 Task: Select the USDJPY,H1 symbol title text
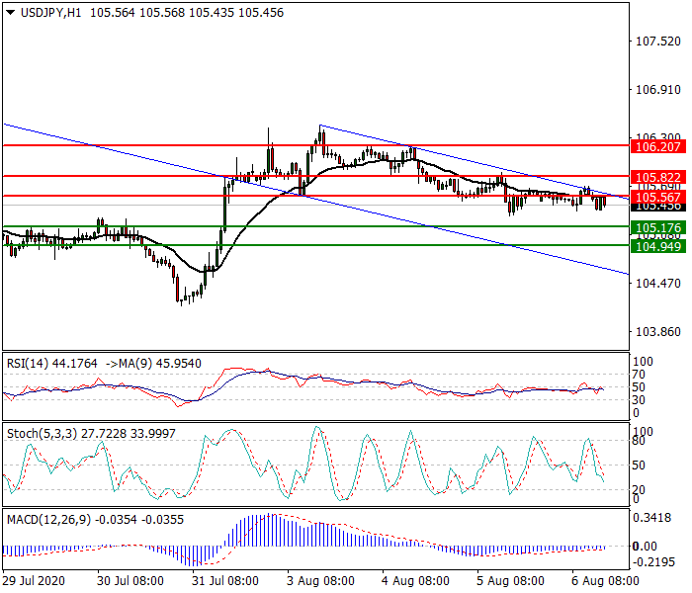[50, 13]
